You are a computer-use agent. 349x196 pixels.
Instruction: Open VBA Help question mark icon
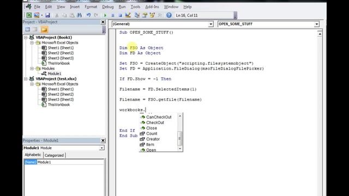[169, 15]
